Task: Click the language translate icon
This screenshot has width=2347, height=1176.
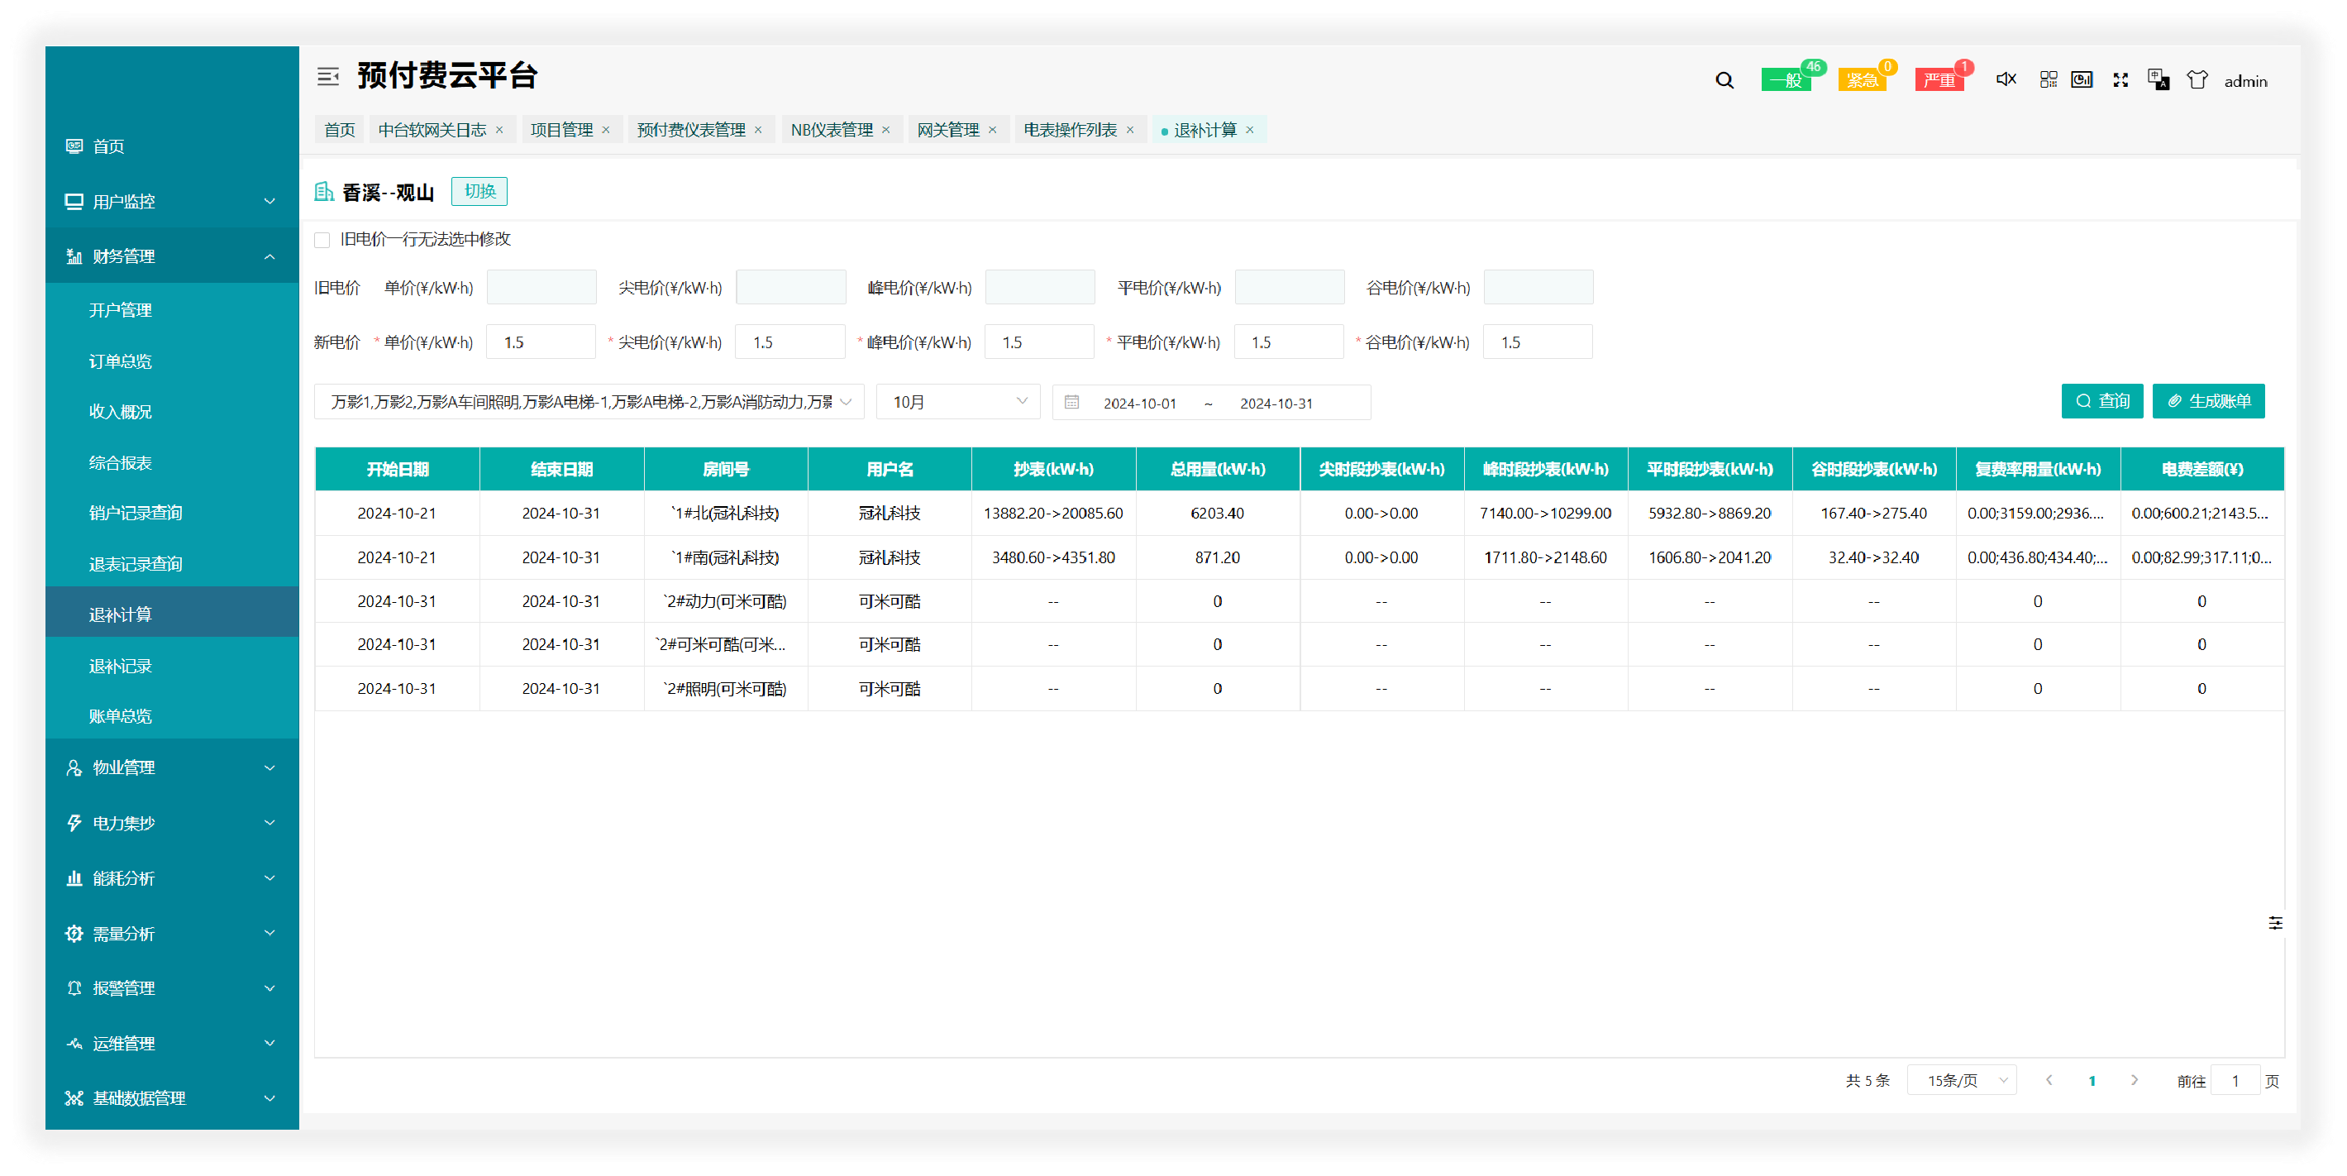Action: (2158, 79)
